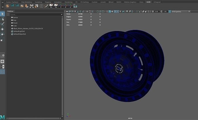Image resolution: width=198 pixels, height=120 pixels.
Task: Select the Outliner panel tab
Action: (x=10, y=11)
